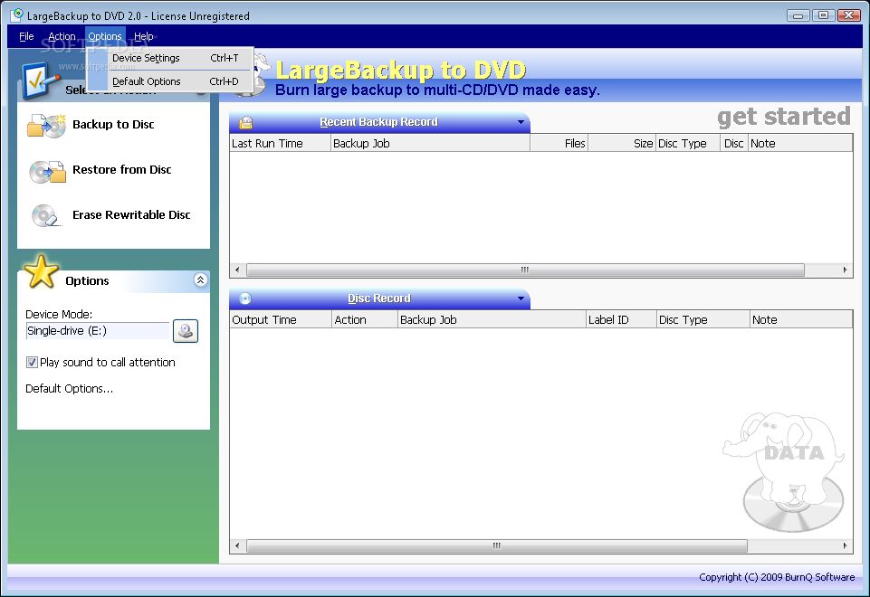Open the Recent Backup Record dropdown arrow
This screenshot has height=597, width=870.
click(x=521, y=122)
